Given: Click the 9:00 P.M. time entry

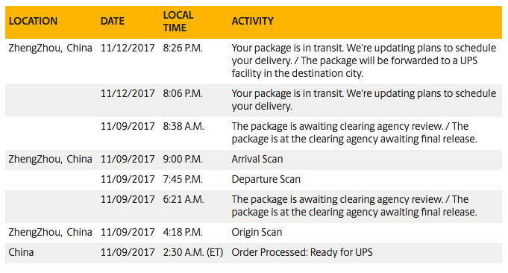Looking at the screenshot, I should click(183, 159).
